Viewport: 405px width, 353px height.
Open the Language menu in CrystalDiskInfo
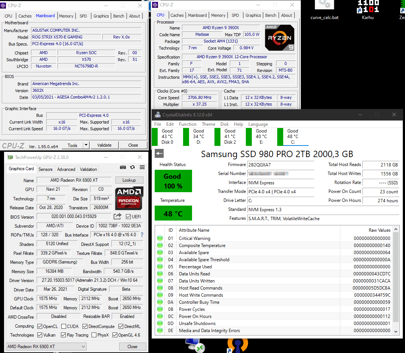pyautogui.click(x=258, y=124)
